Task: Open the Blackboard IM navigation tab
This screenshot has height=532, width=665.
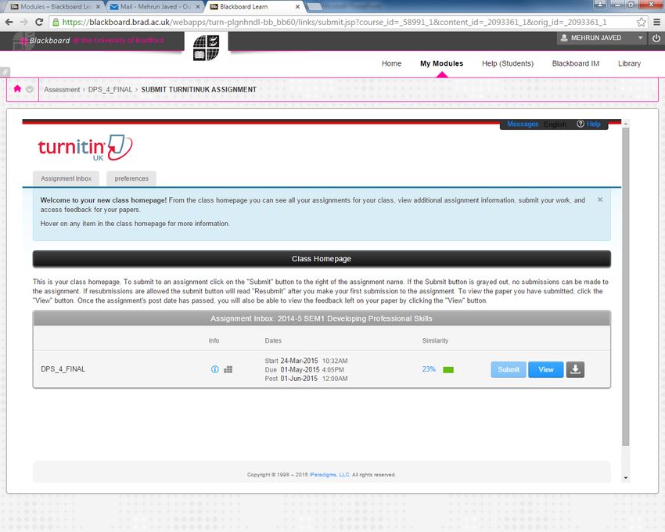Action: click(x=576, y=63)
